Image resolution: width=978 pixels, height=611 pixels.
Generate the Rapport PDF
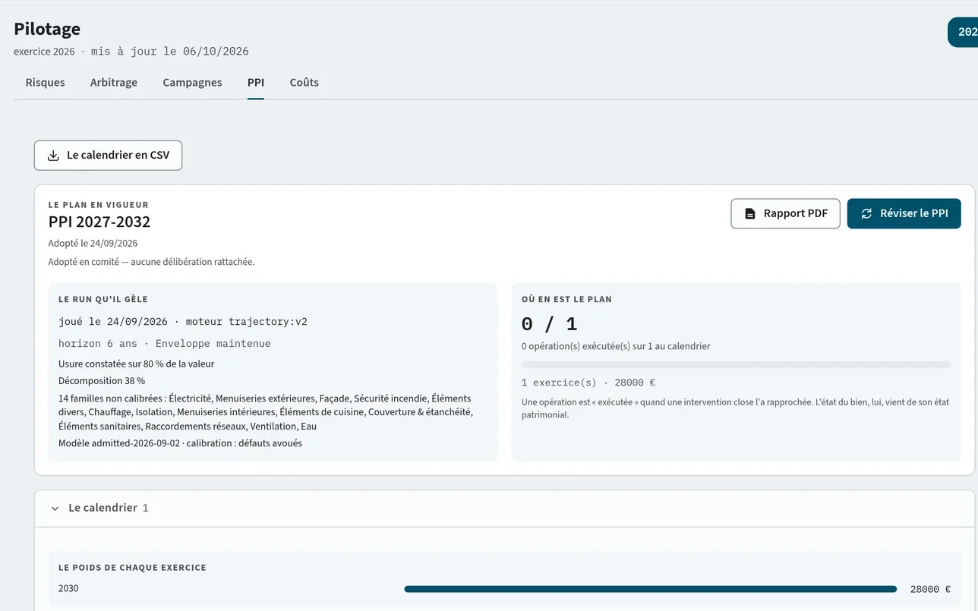(785, 214)
